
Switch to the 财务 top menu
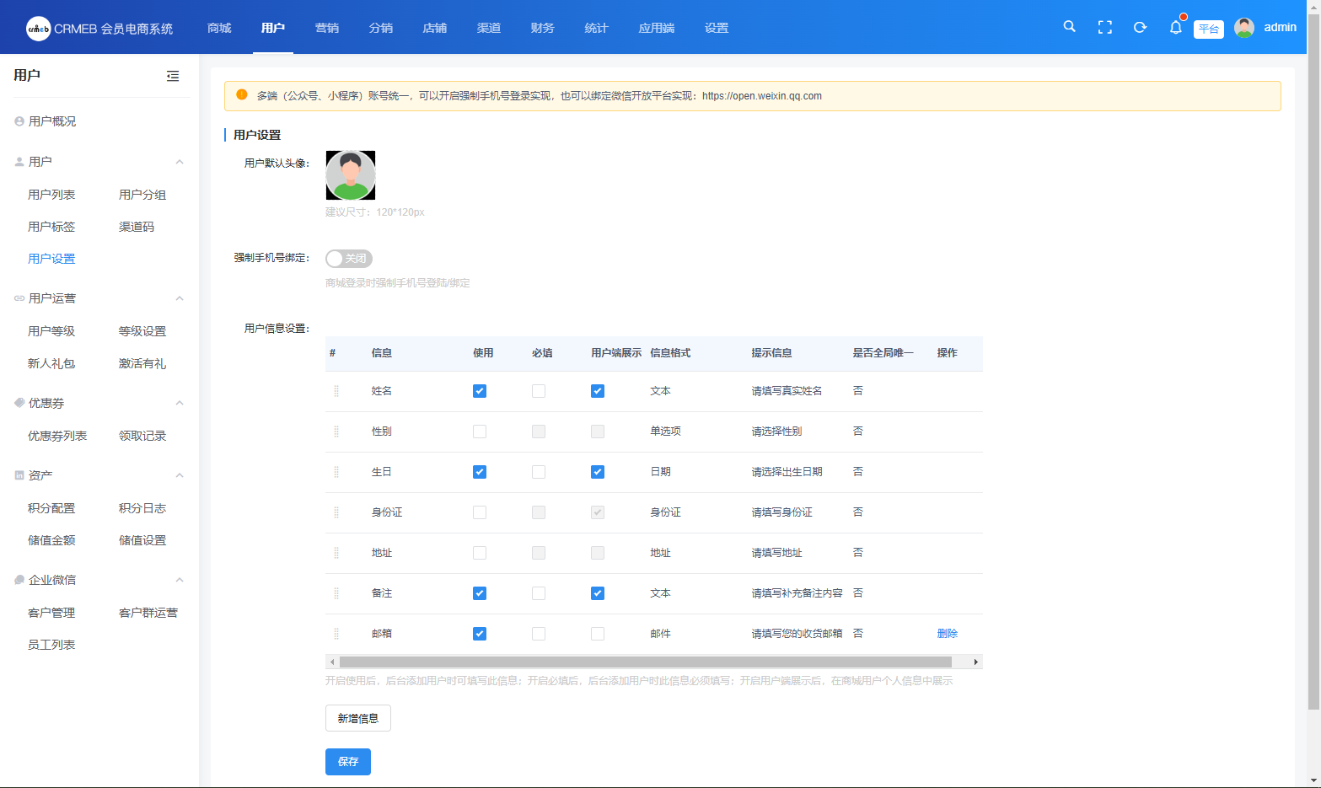[x=542, y=28]
